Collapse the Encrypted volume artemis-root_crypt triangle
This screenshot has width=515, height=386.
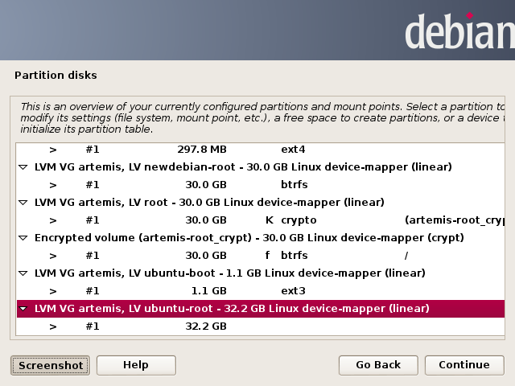coord(23,238)
